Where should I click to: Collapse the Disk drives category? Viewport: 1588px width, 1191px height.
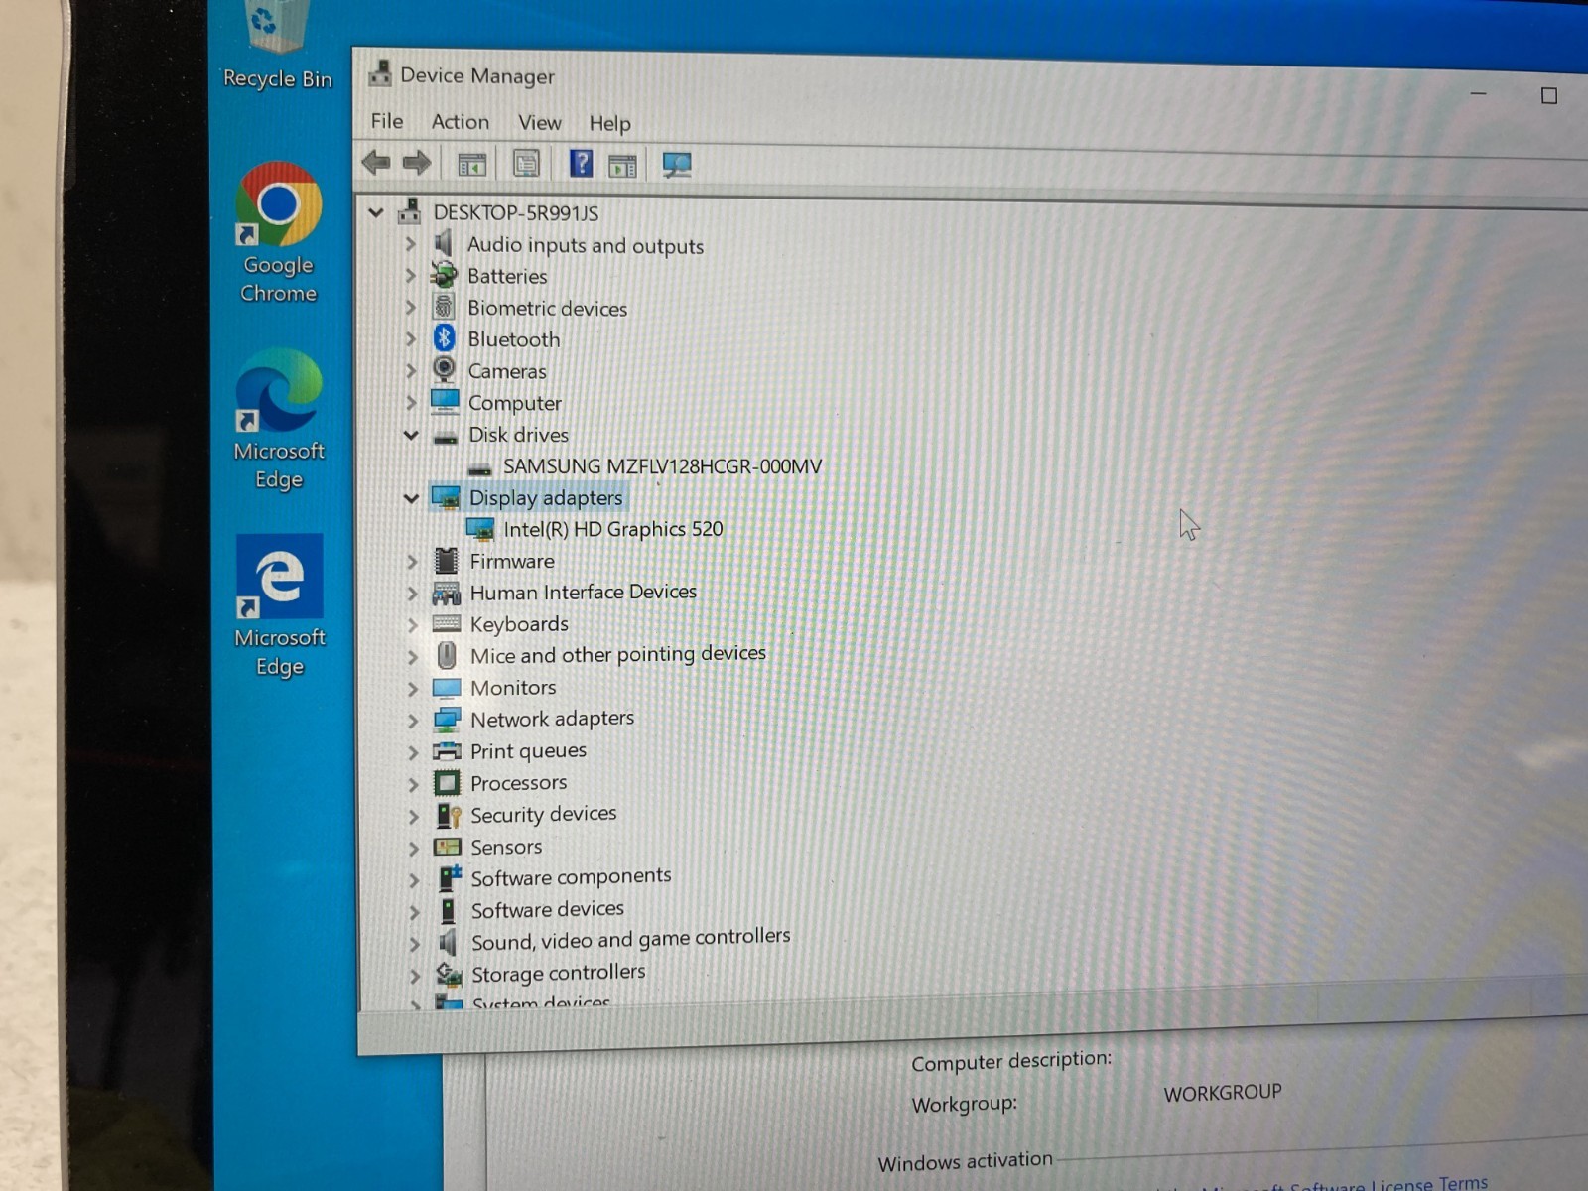point(411,434)
